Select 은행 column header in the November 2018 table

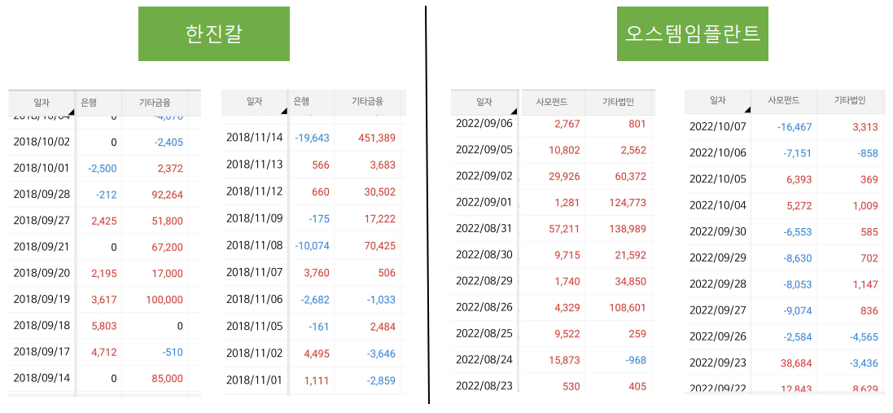(x=300, y=101)
